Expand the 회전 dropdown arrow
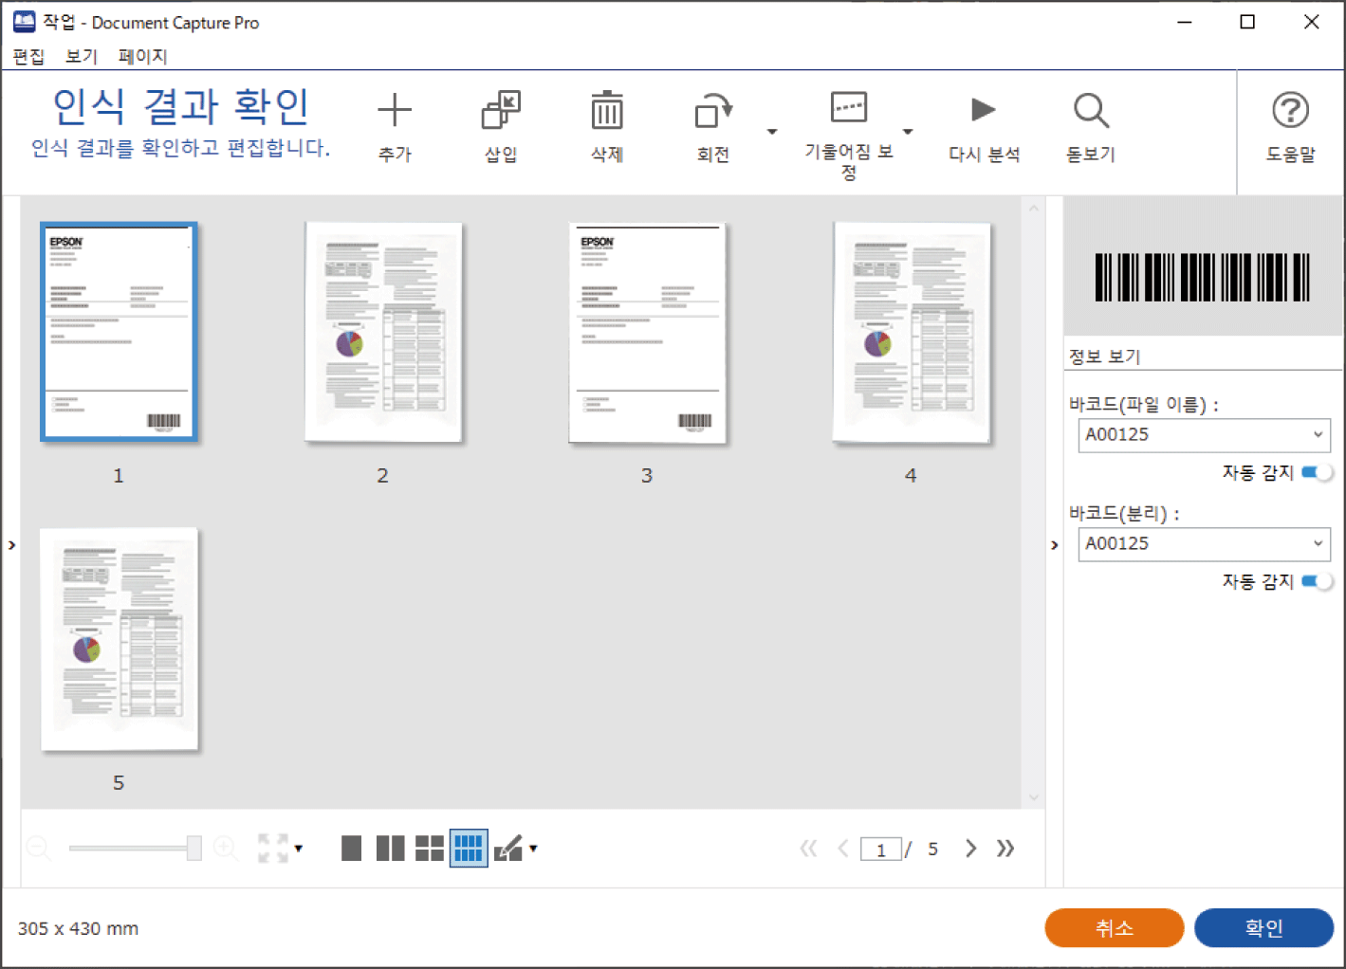The height and width of the screenshot is (969, 1346). (x=772, y=132)
